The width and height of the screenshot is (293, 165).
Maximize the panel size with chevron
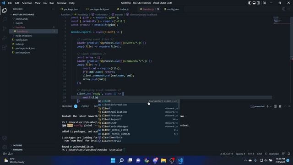pos(285,106)
